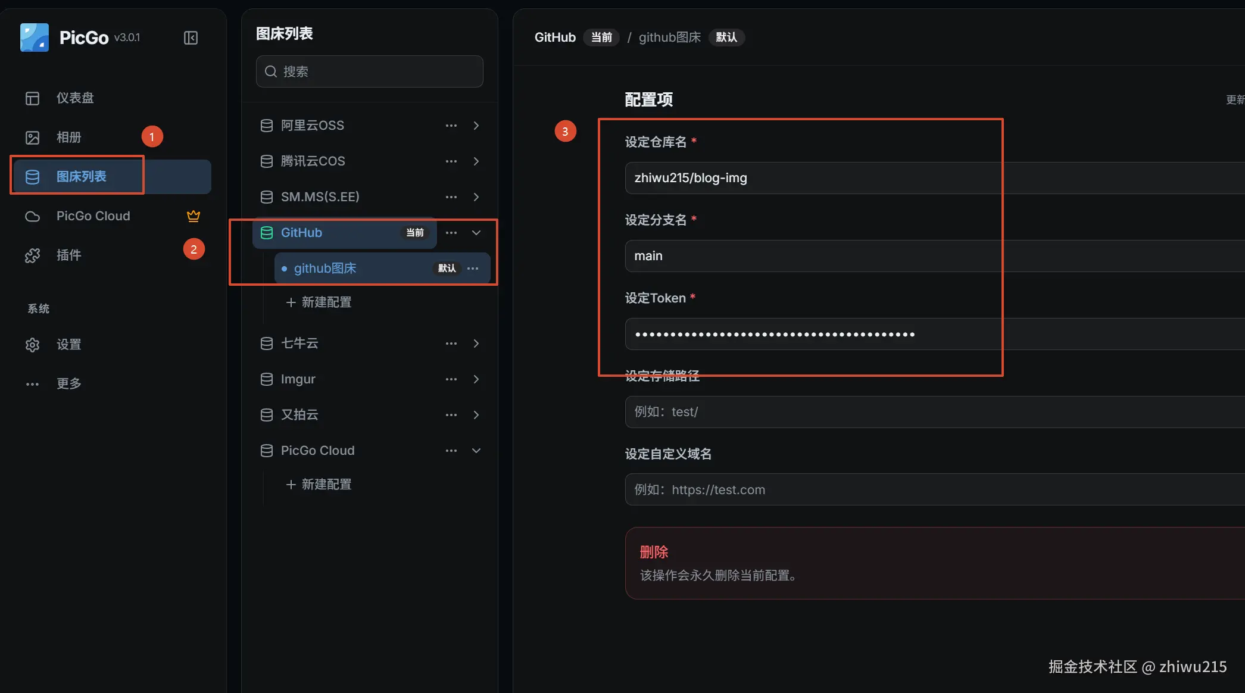Click the v3.0.1 version label
The width and height of the screenshot is (1245, 693).
point(127,38)
